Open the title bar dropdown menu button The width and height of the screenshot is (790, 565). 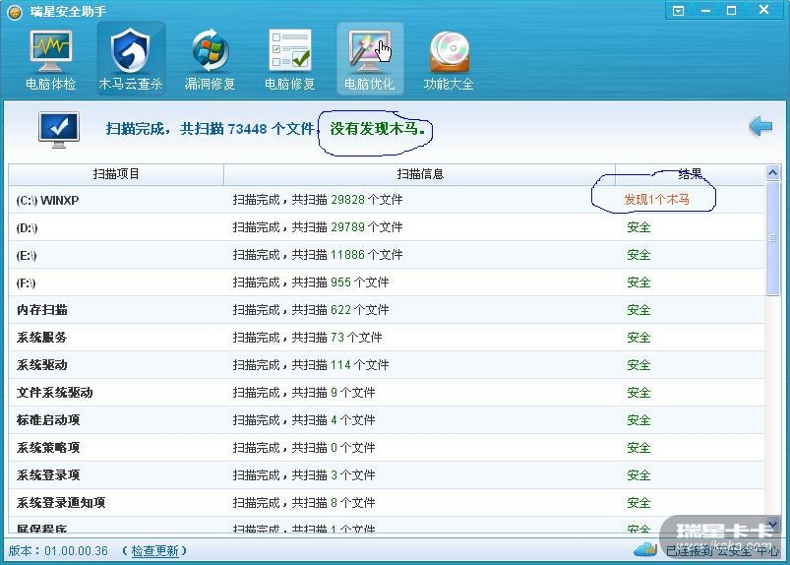coord(679,11)
